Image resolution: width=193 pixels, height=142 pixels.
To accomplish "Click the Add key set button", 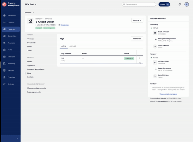I will [137, 39].
